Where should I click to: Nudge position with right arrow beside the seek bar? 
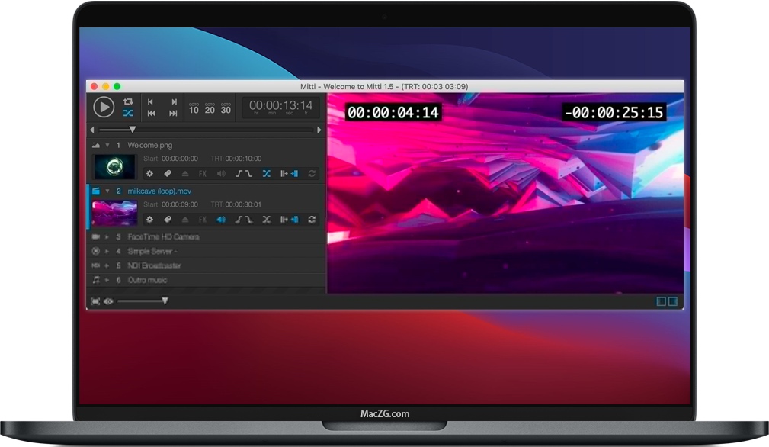pyautogui.click(x=319, y=130)
